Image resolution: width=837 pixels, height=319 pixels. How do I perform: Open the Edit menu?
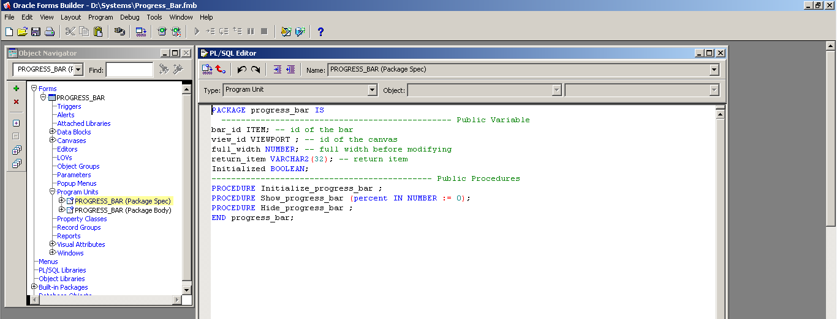27,17
